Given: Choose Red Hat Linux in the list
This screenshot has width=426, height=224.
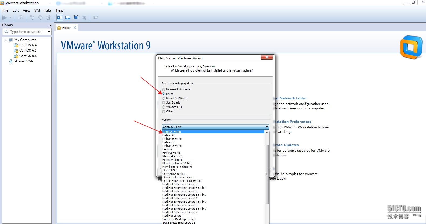Looking at the screenshot, I should coord(213,216).
